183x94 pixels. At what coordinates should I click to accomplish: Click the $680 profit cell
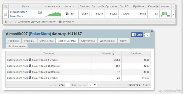click(x=136, y=60)
